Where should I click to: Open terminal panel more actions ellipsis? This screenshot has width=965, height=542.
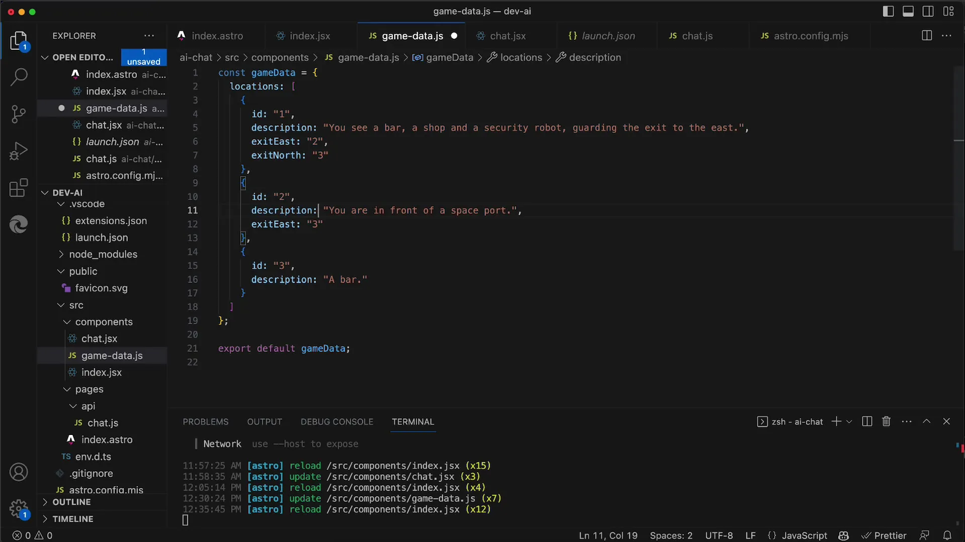(x=907, y=421)
